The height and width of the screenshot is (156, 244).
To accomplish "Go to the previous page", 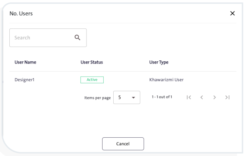I will (x=202, y=97).
